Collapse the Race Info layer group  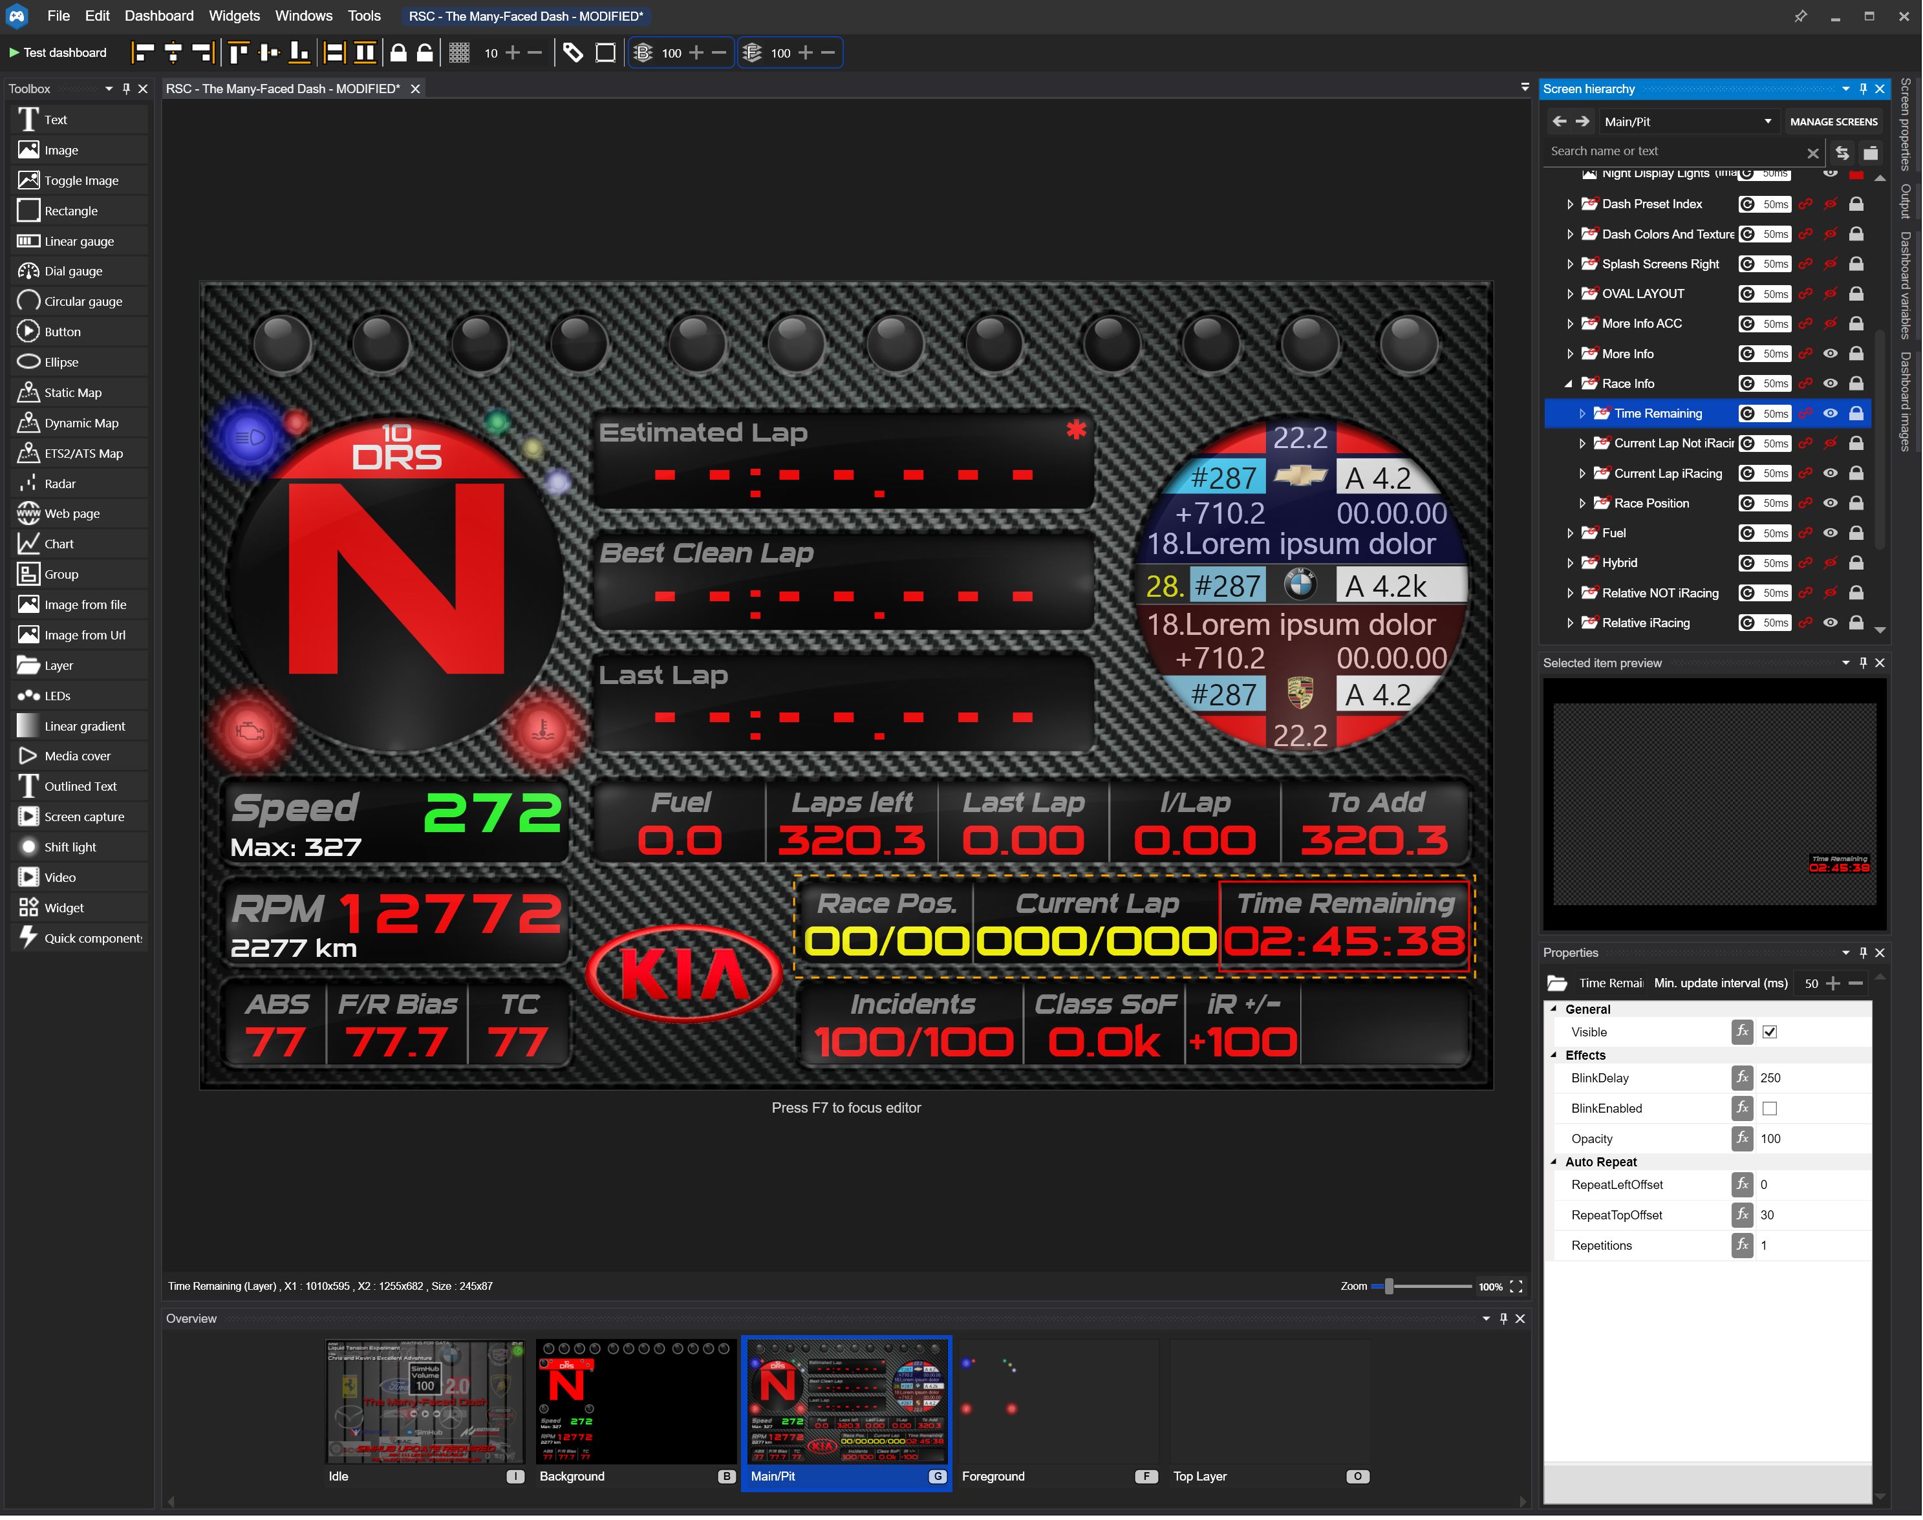1569,385
